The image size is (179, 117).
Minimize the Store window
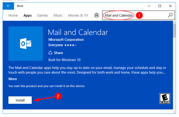[x=149, y=6]
